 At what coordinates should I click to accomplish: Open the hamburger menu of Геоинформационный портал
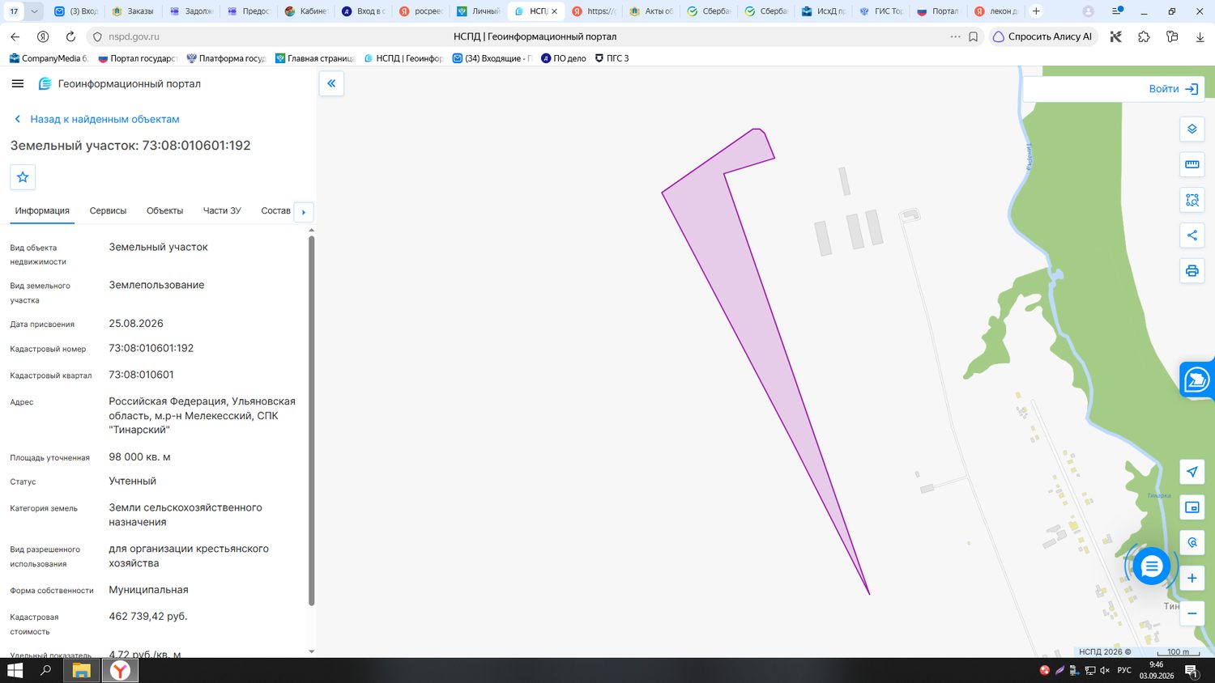[18, 83]
